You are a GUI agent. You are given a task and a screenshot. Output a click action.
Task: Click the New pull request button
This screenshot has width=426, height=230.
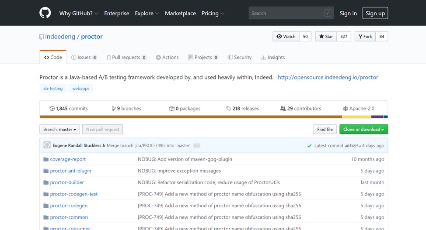tap(103, 129)
